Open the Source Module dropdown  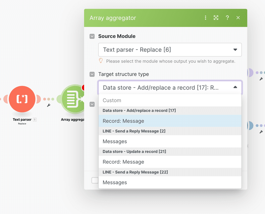click(170, 50)
